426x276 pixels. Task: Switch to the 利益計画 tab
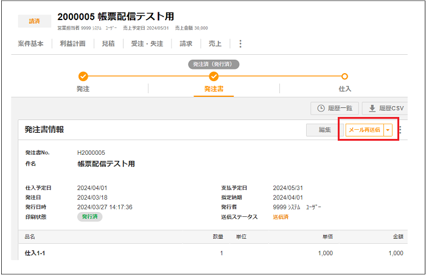pos(72,44)
